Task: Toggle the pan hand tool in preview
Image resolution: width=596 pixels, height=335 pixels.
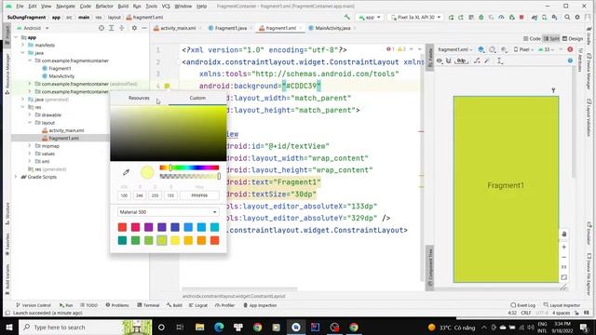Action: (x=564, y=234)
